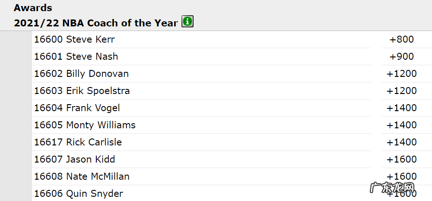Choose the 16605 Monty Williams entry
The image size is (432, 201).
[85, 125]
